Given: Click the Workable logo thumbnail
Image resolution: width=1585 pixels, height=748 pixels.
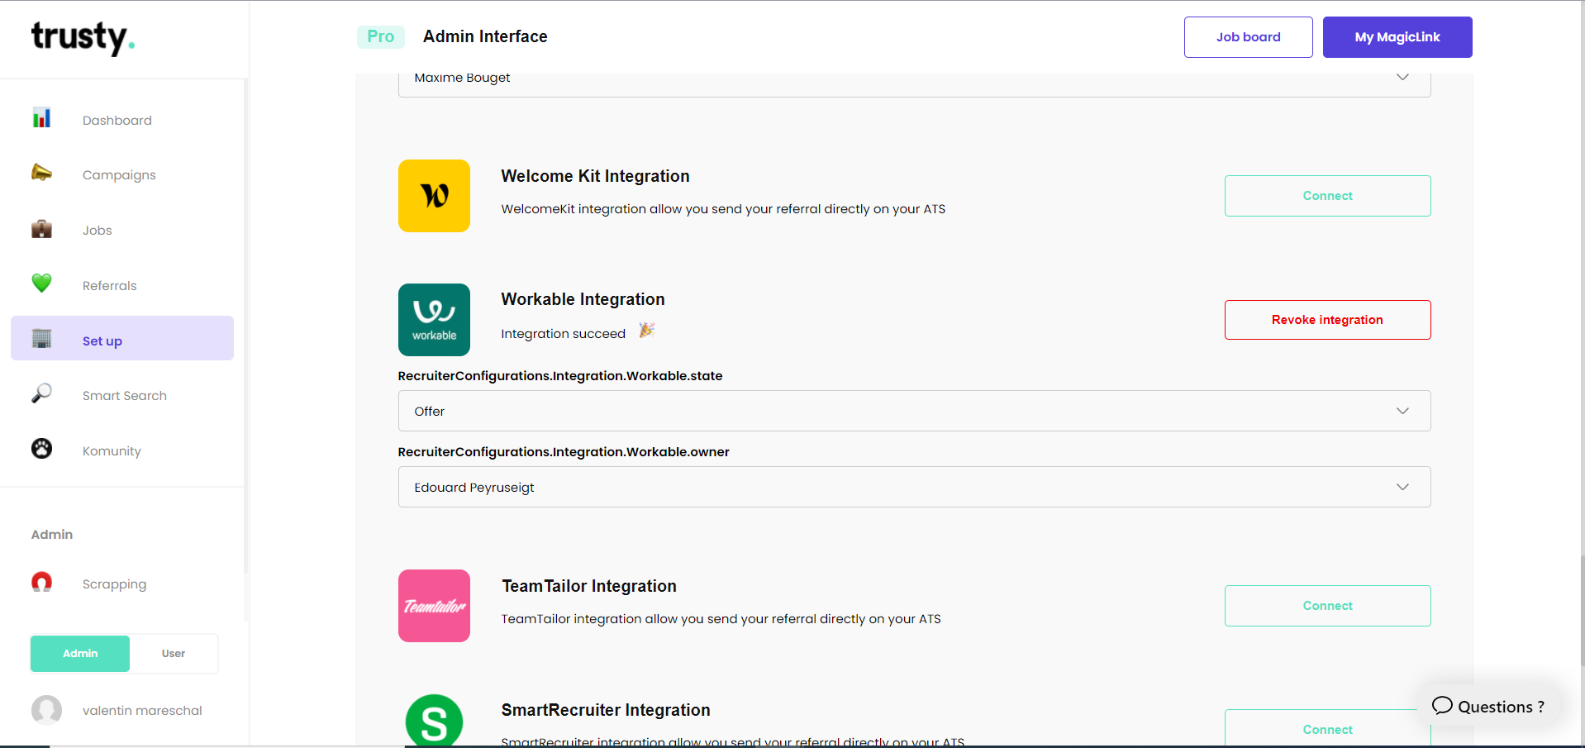Looking at the screenshot, I should 434,320.
